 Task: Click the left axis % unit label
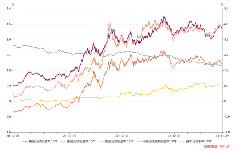click(13, 4)
